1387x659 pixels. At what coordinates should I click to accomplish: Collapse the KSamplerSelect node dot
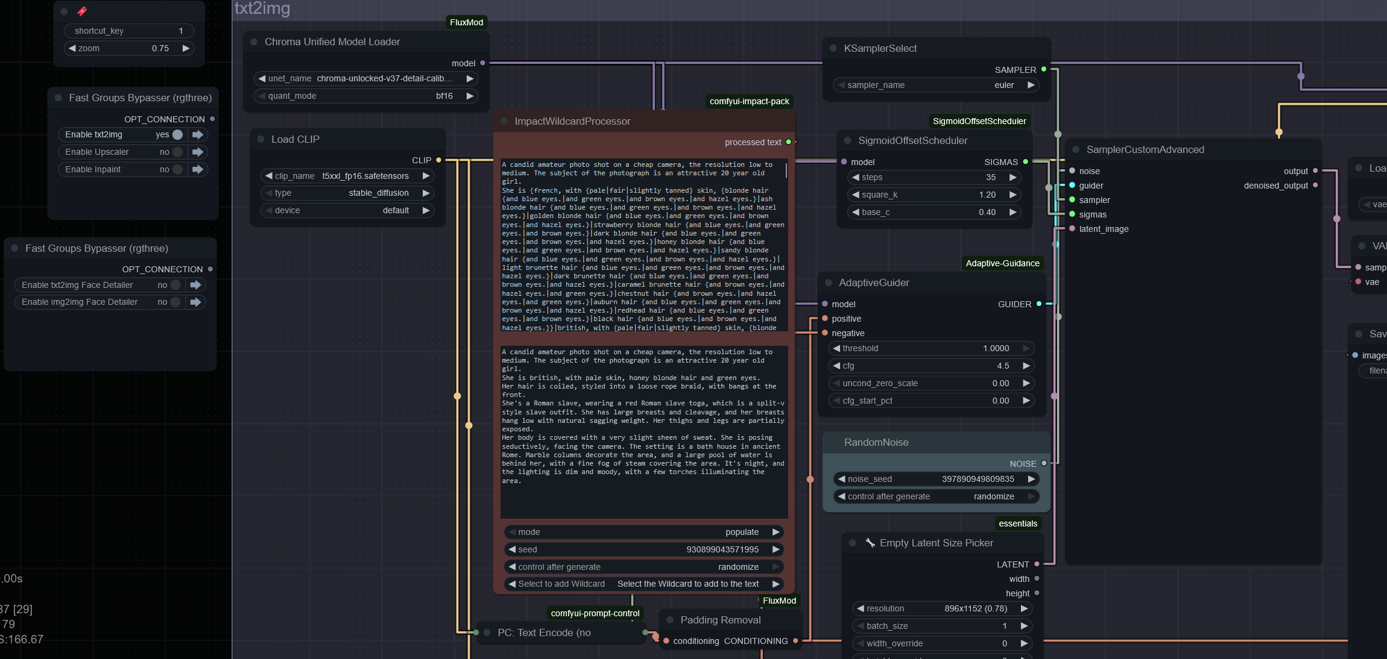(833, 48)
